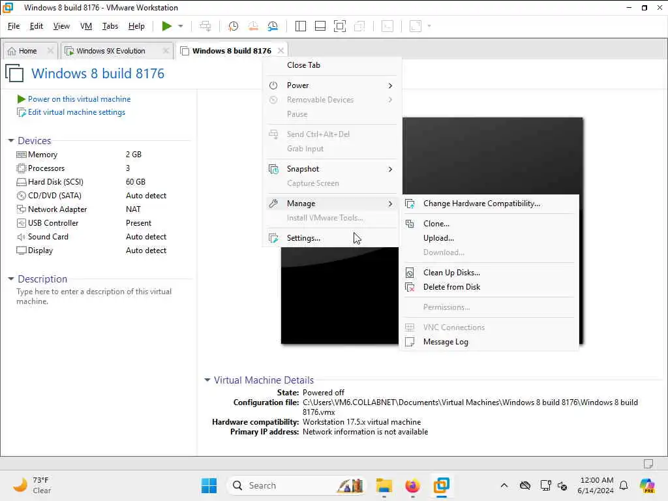The height and width of the screenshot is (501, 668).
Task: Open the Tabs menu
Action: click(x=110, y=26)
